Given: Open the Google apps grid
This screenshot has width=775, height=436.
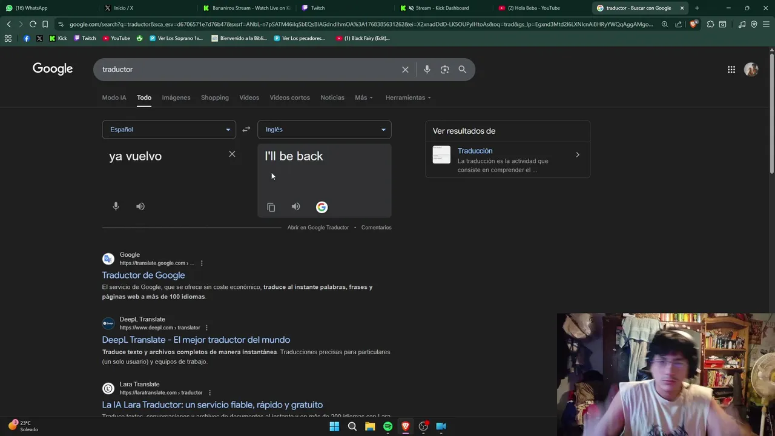Looking at the screenshot, I should (x=731, y=70).
